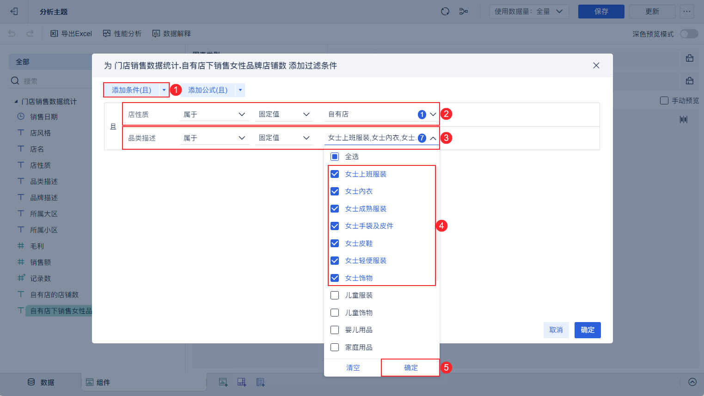
Task: Click 导出Excel in the toolbar
Action: coord(71,33)
